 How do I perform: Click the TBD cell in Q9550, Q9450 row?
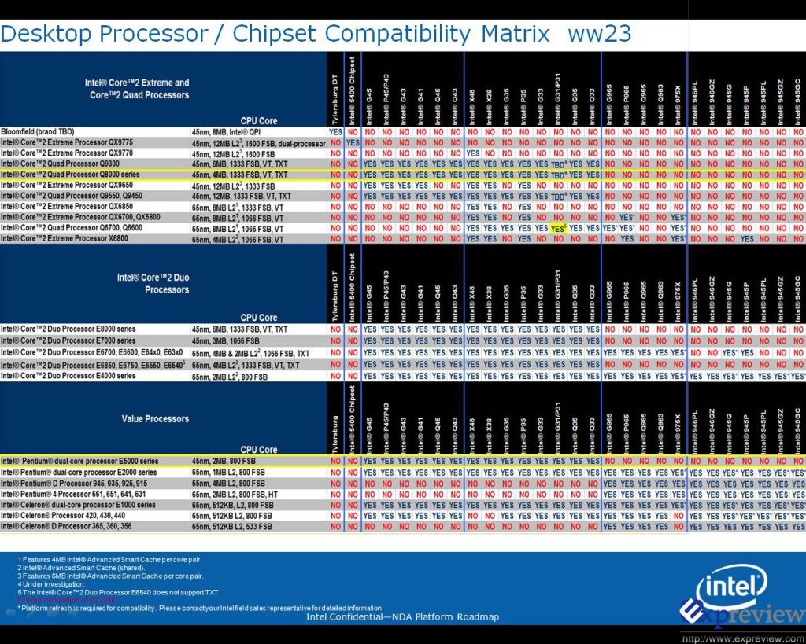[x=558, y=197]
